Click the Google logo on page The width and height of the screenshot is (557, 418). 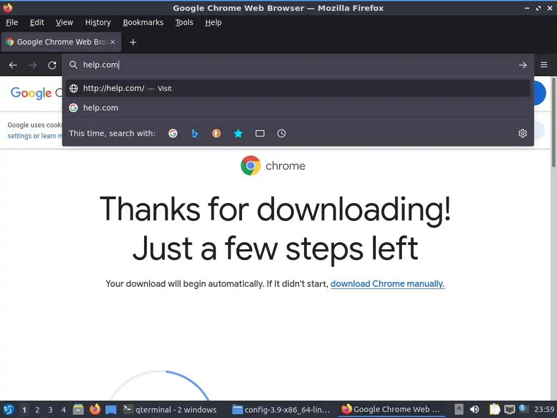click(31, 94)
